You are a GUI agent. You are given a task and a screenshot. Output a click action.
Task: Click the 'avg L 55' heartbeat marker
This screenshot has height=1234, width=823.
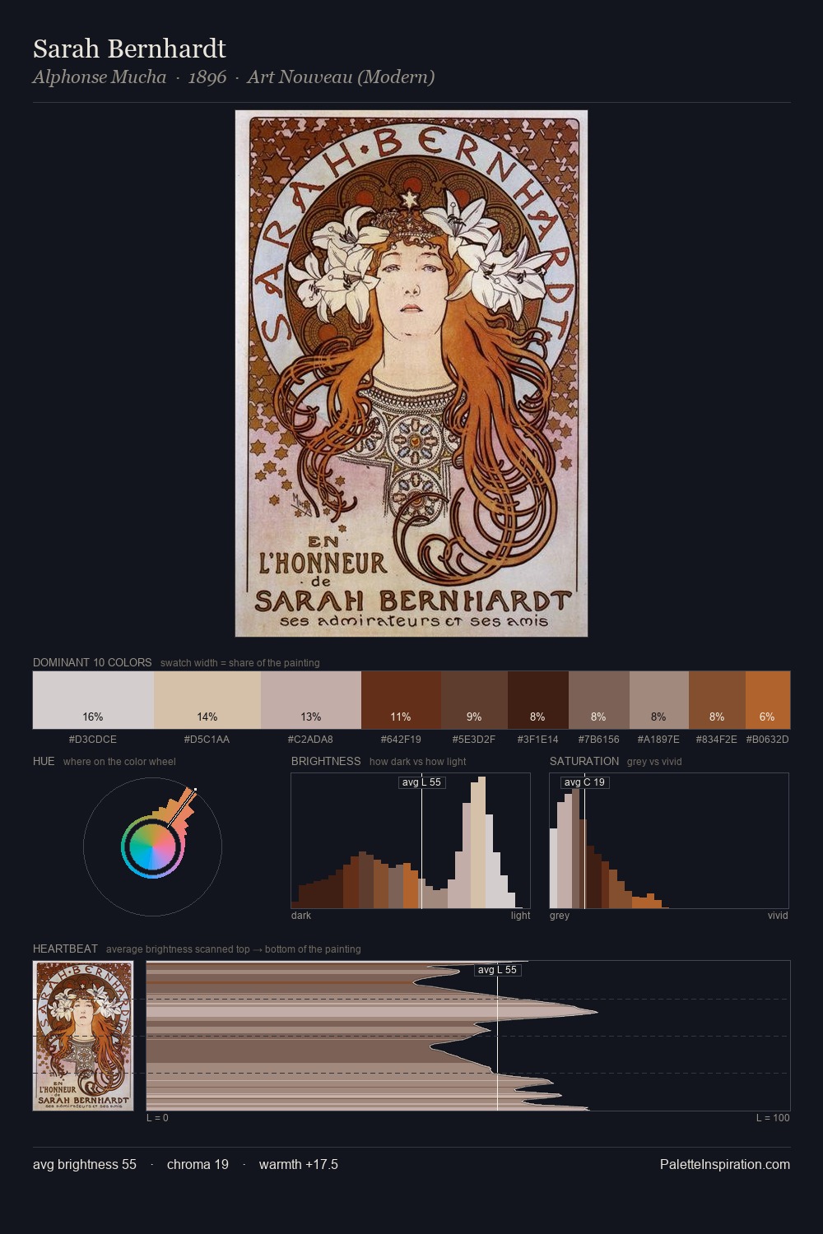[497, 970]
